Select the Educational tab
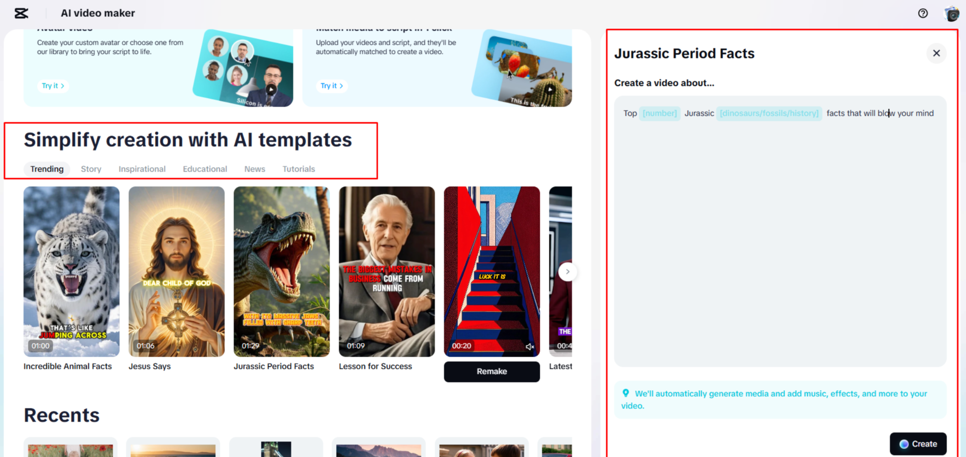The height and width of the screenshot is (457, 966). click(x=205, y=169)
